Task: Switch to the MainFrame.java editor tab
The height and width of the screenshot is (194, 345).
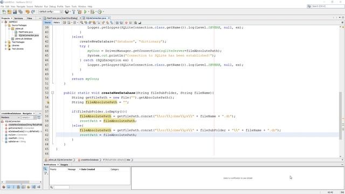Action: coord(62,18)
